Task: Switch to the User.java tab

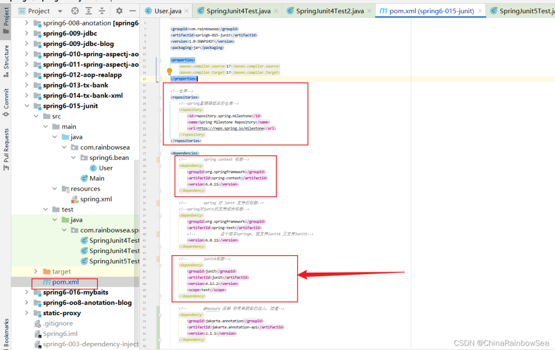Action: (167, 10)
